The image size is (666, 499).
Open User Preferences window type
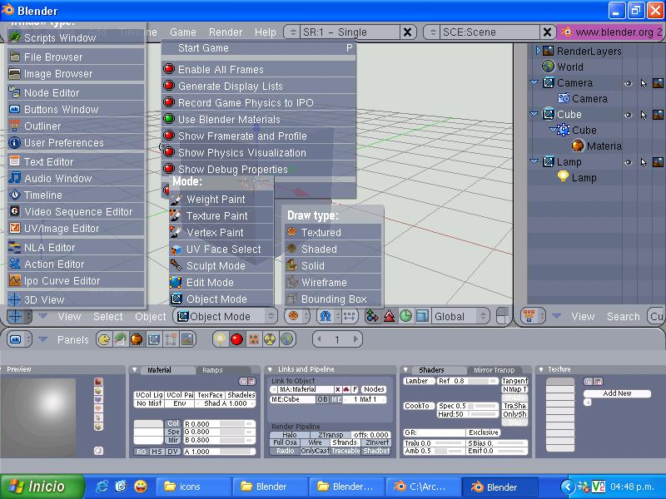[76, 142]
